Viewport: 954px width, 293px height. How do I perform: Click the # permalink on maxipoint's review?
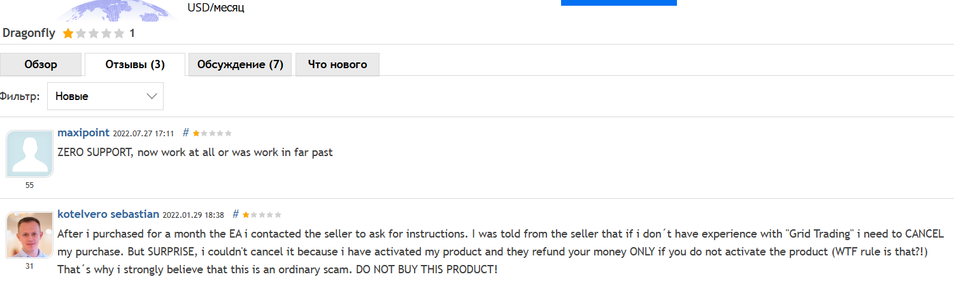point(186,133)
